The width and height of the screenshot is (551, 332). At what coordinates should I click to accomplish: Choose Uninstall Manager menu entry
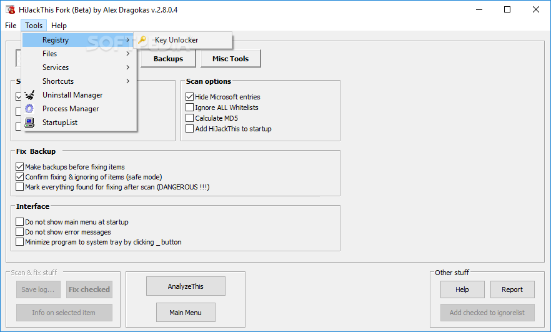[79, 95]
